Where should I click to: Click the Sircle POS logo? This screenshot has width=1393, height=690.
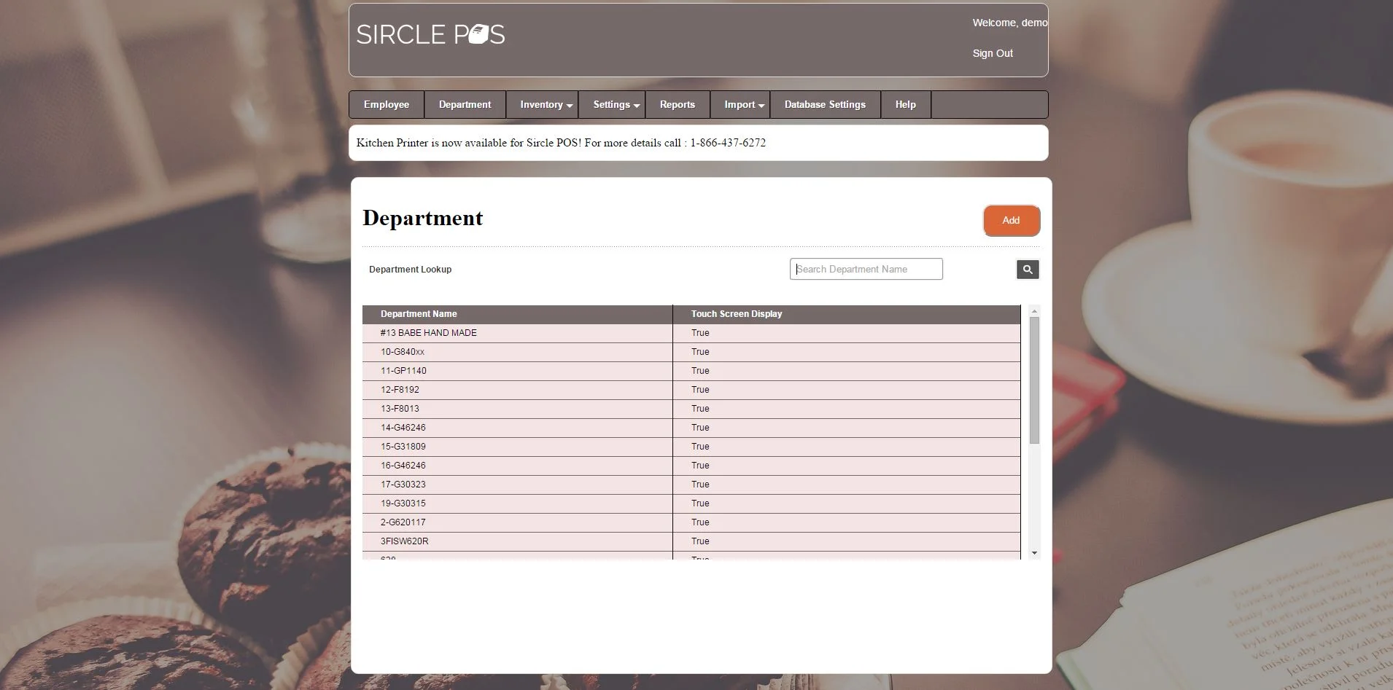[x=430, y=34]
